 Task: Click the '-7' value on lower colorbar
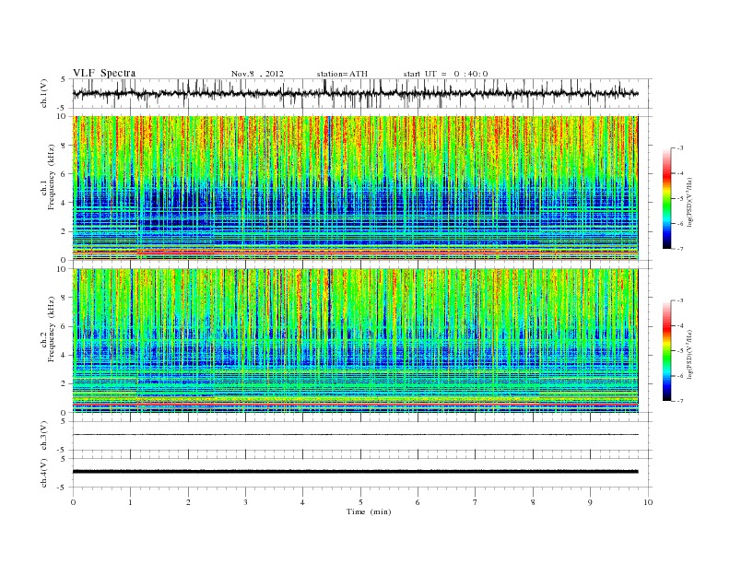pyautogui.click(x=680, y=401)
